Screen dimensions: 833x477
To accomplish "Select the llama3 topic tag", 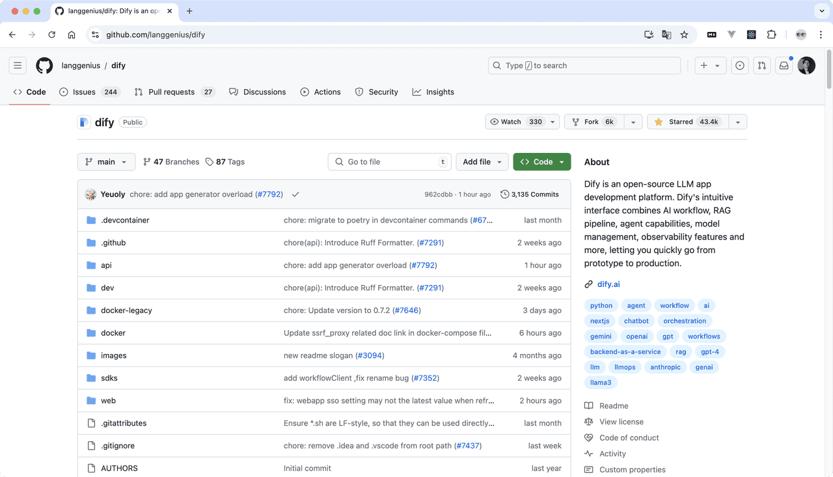I will click(601, 383).
